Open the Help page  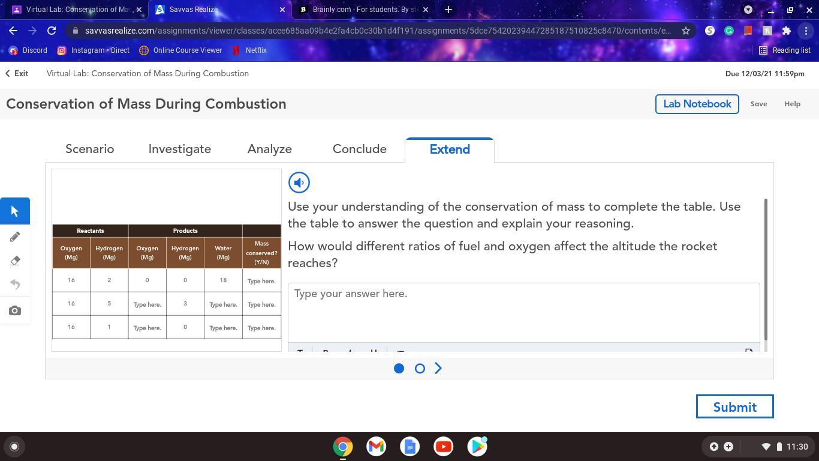(x=792, y=104)
